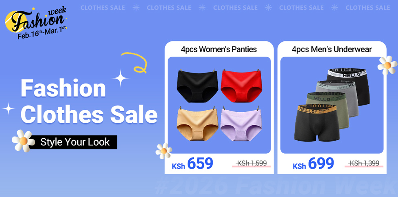
Task: Click the small white sparkle near Clothes Sale
Action: coord(8,109)
